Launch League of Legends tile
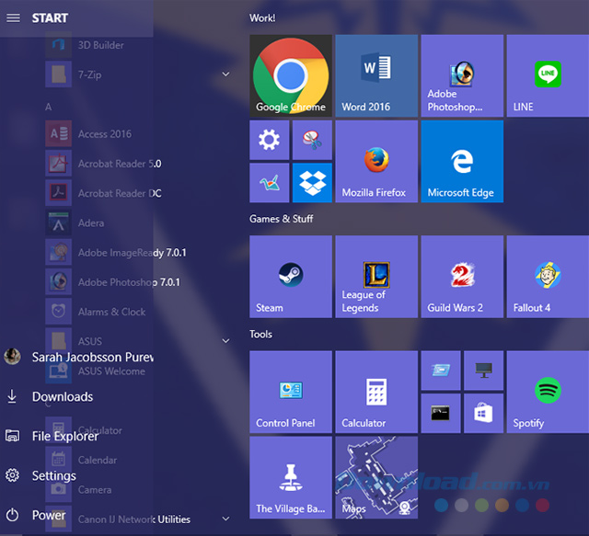589x536 pixels. click(x=376, y=277)
